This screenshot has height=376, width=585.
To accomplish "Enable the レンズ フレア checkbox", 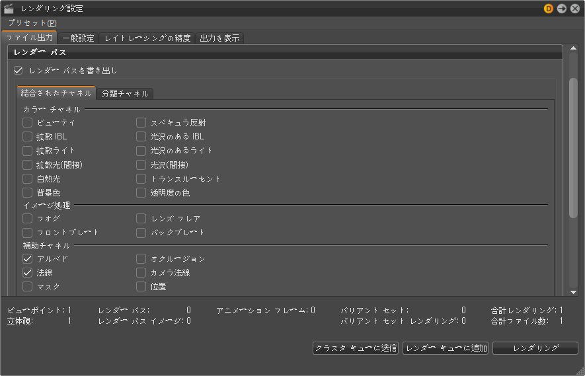I will [x=141, y=218].
